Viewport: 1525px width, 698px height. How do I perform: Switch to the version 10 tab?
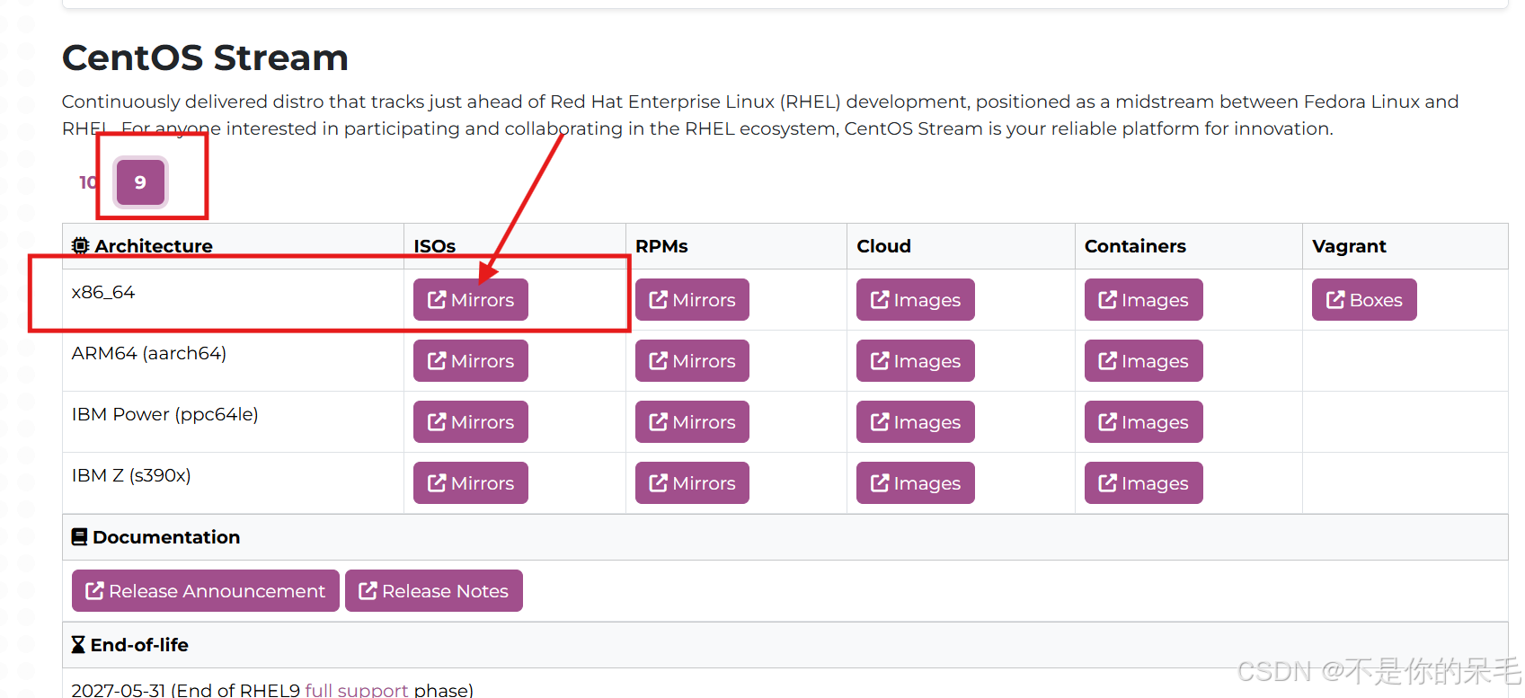coord(88,182)
